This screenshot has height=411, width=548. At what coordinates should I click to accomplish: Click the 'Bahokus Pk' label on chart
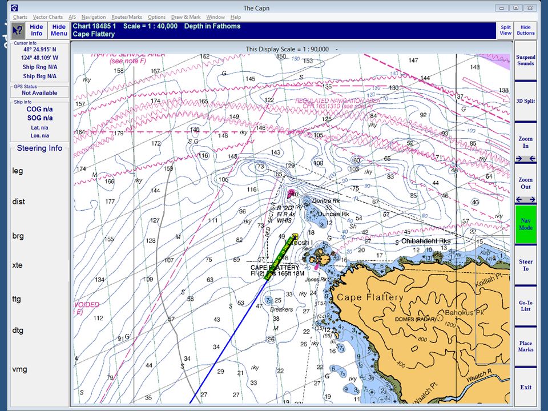tap(464, 312)
